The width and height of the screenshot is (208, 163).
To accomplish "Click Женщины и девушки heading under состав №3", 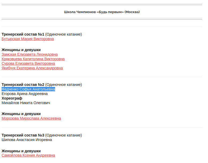I will (x=21, y=151).
